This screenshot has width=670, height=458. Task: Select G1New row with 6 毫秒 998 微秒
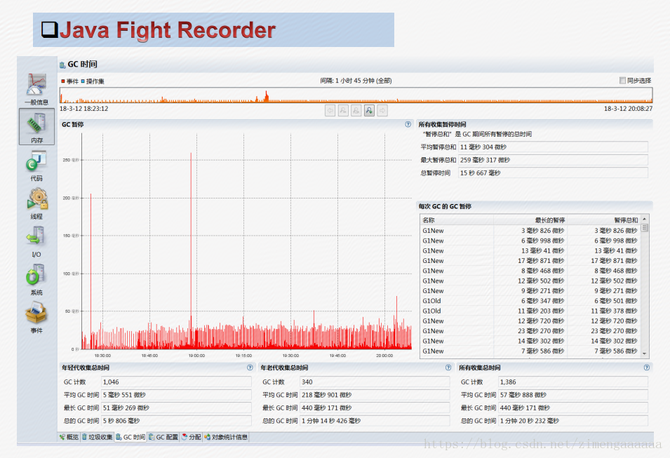[x=530, y=241]
